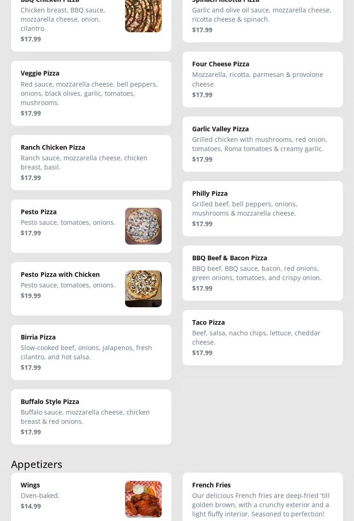Pick the BBQ Beef & Bacon Pizza
Image resolution: width=354 pixels, height=521 pixels.
[x=262, y=273]
